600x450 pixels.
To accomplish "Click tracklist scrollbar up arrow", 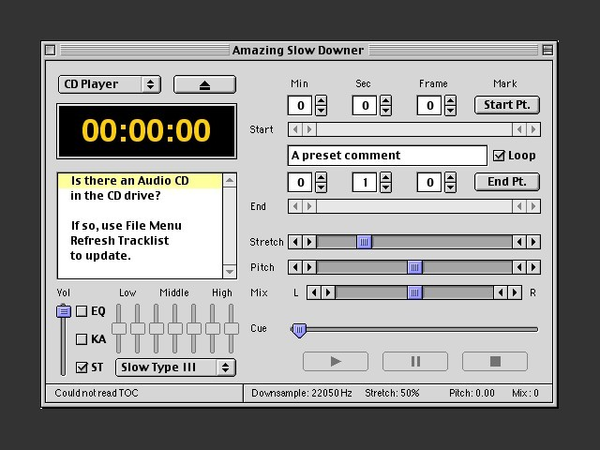I will point(230,180).
